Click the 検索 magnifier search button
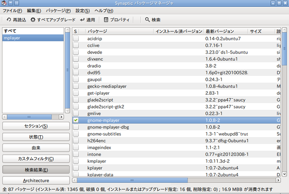 (x=153, y=19)
